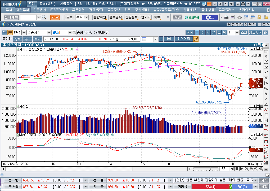The height and width of the screenshot is (191, 270).
Task: Expand the dropdown next to 코스닥 index ticker
Action: click(x=85, y=187)
